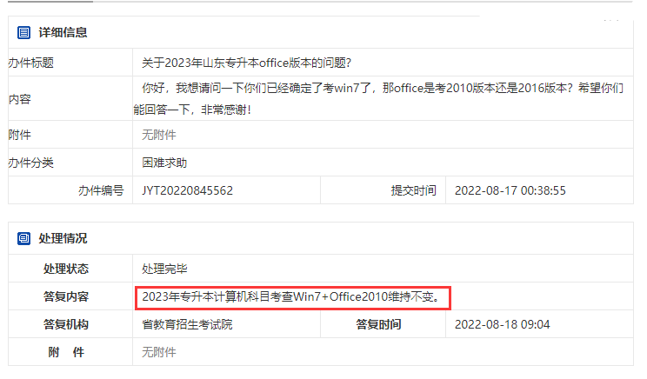Click the 困难求助 category value
Image resolution: width=647 pixels, height=379 pixels.
pyautogui.click(x=164, y=163)
